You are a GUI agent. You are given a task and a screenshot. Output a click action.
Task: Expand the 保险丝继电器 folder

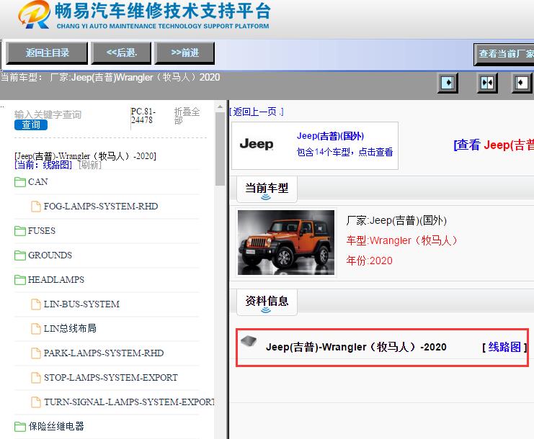point(56,427)
